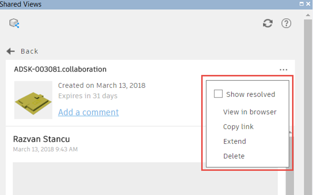Screen dimensions: 313x195
Task: Maximize the Shared Views panel
Action: point(301,4)
